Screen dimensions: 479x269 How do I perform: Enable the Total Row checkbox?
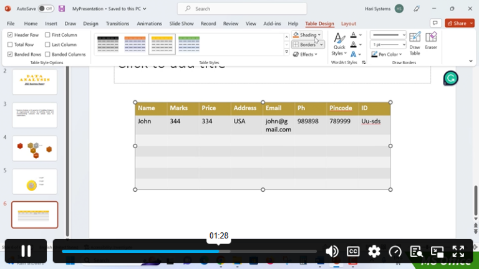point(10,45)
